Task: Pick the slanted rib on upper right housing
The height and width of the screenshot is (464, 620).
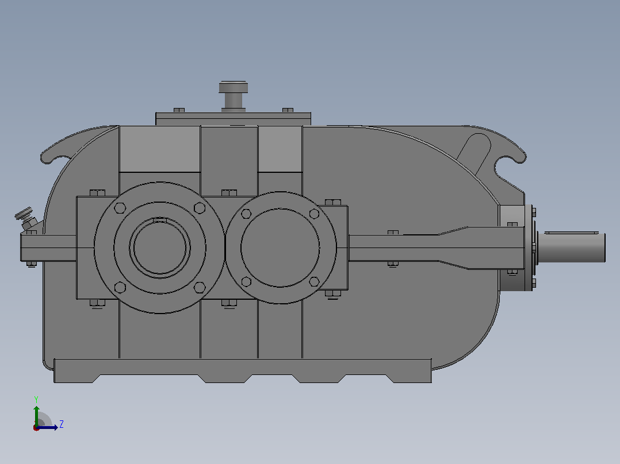Action: (x=474, y=152)
